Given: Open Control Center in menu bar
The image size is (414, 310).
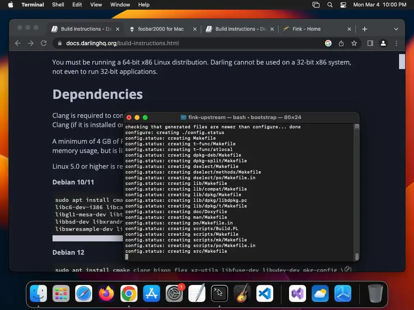Looking at the screenshot, I should coord(343,4).
